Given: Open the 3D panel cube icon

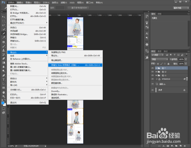Looking at the screenshot, I should click(x=147, y=44).
